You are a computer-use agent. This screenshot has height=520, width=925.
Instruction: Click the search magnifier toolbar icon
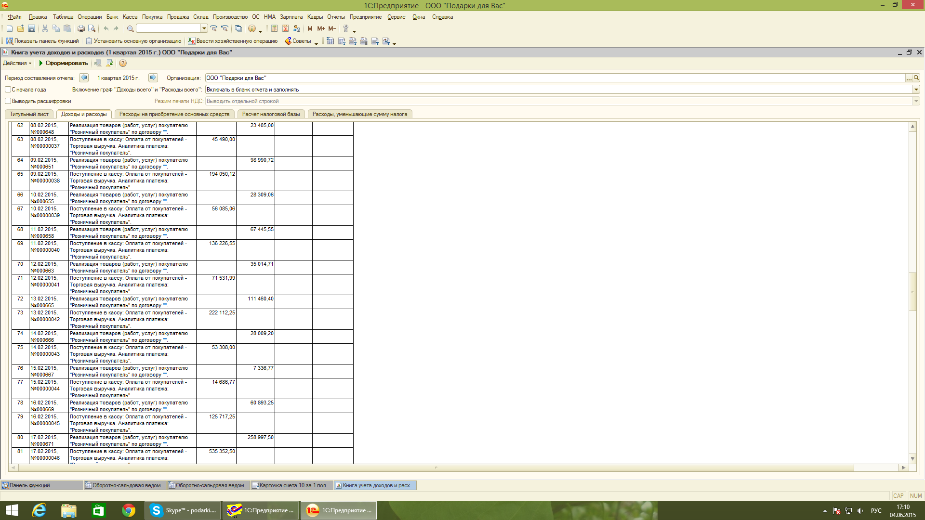point(130,28)
